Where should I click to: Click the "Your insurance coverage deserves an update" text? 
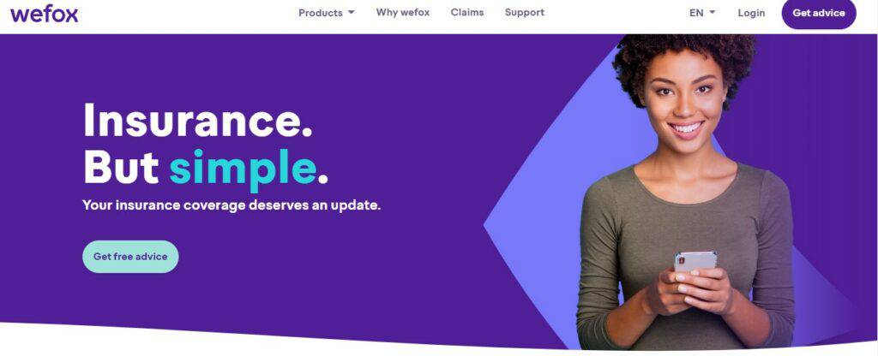(232, 205)
